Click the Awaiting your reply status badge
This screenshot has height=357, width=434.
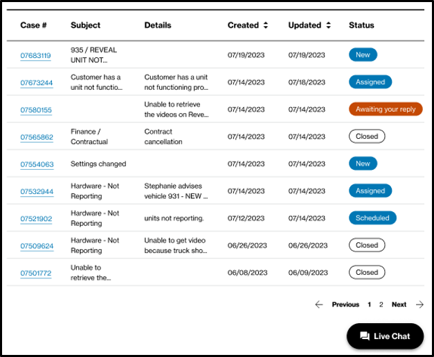point(386,109)
